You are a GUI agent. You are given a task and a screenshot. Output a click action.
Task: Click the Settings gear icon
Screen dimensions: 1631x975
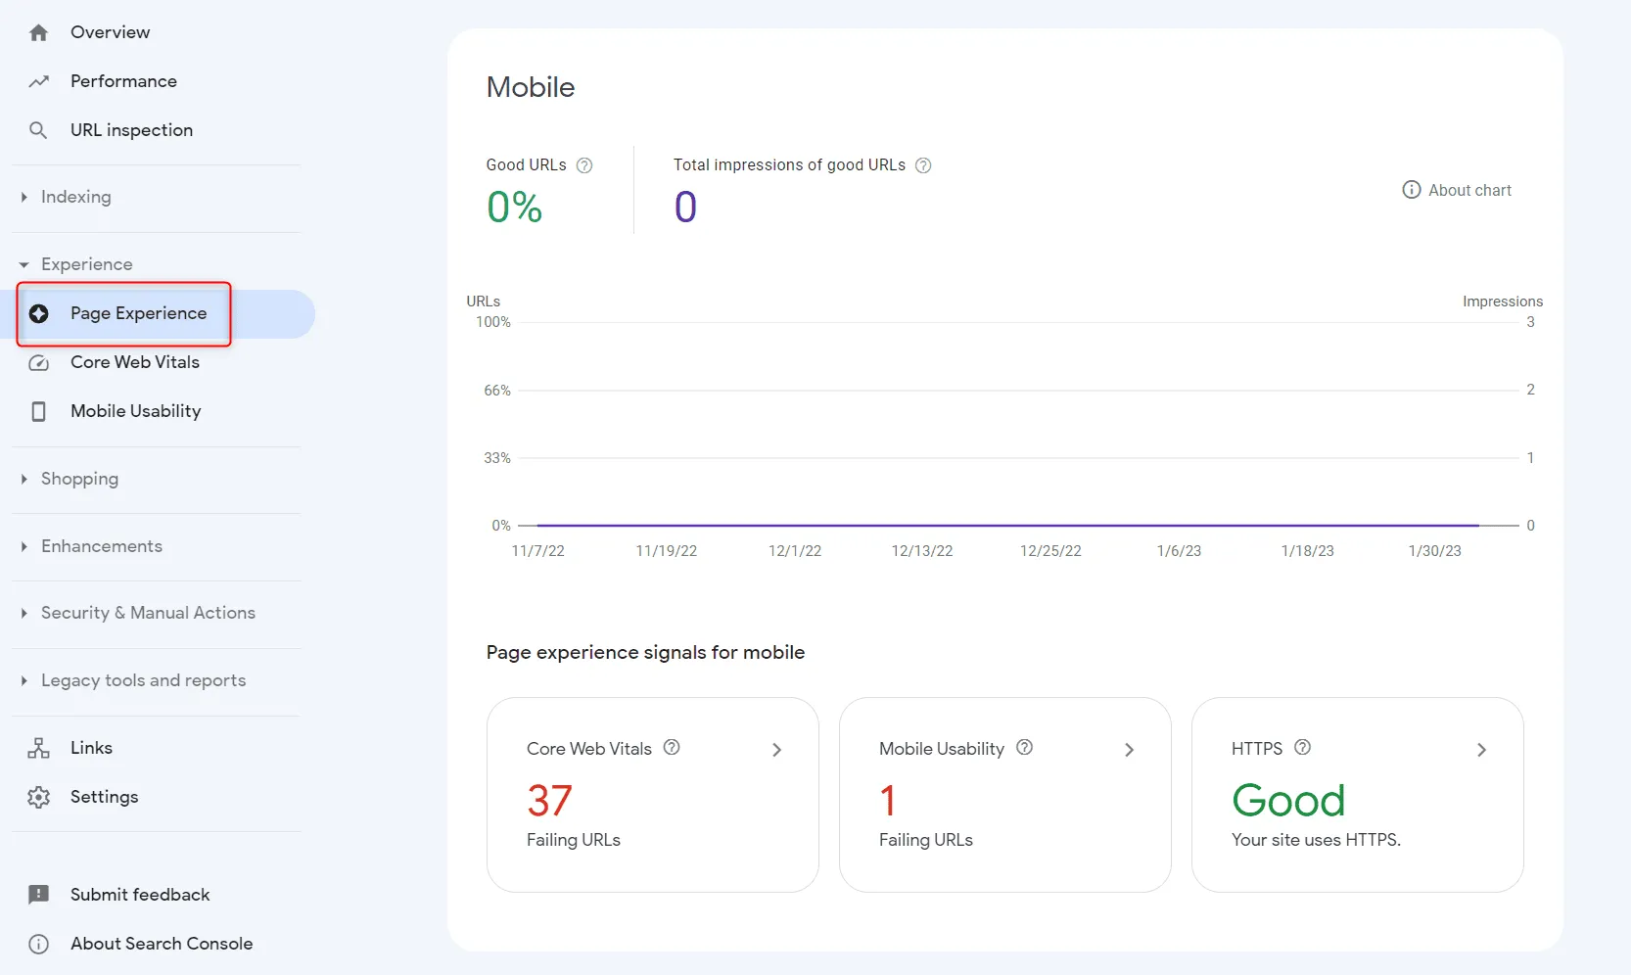tap(38, 797)
